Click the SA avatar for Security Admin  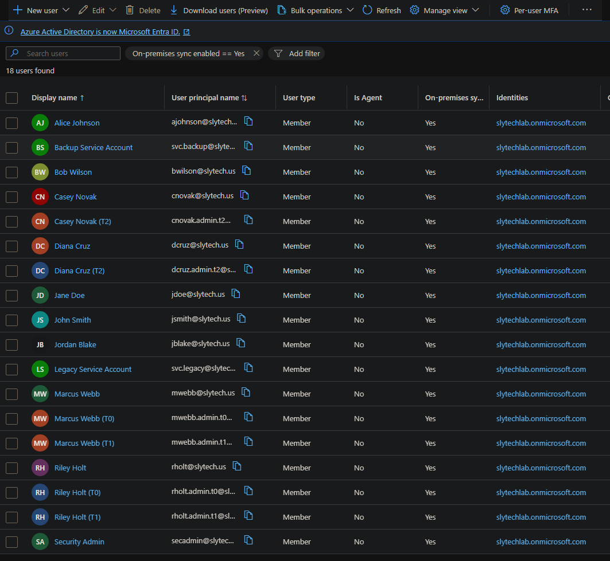[40, 542]
